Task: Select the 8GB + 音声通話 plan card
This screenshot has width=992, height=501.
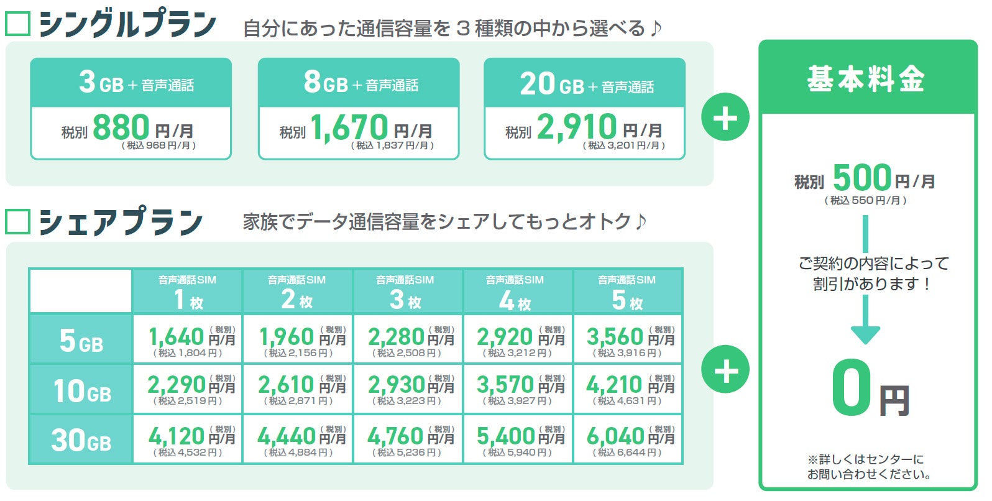Action: coord(359,109)
